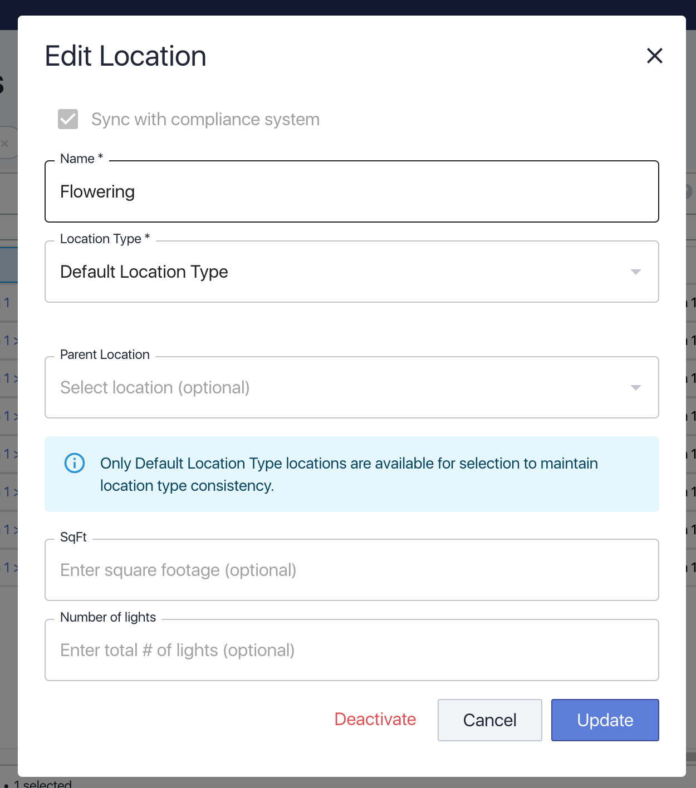Screen dimensions: 696x788
Task: Click the 'Name *' field label
Action: coord(81,159)
